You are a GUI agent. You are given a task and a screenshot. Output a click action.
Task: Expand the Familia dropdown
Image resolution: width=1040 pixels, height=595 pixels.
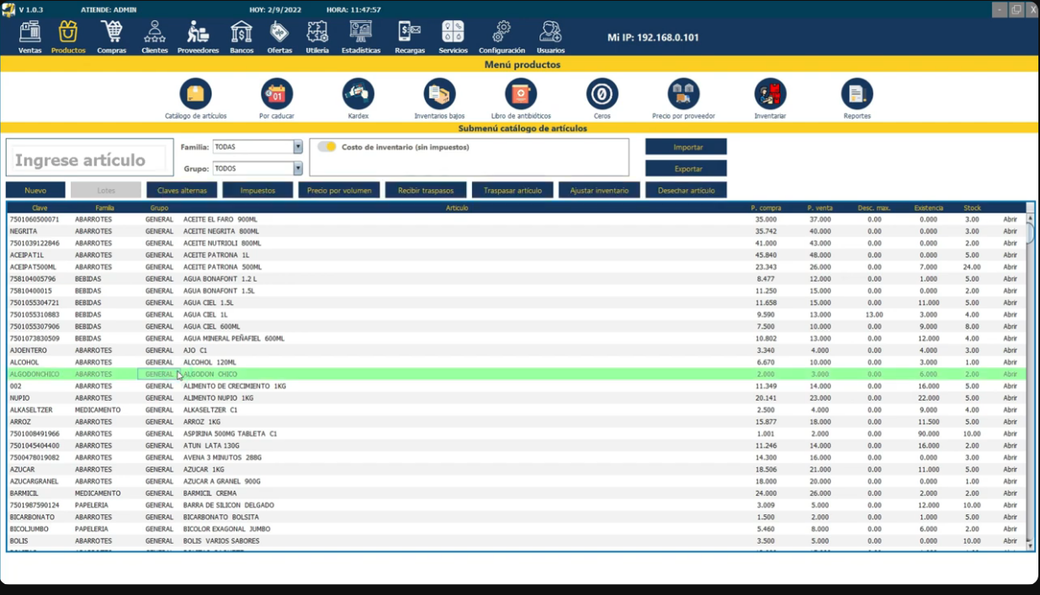pyautogui.click(x=297, y=147)
